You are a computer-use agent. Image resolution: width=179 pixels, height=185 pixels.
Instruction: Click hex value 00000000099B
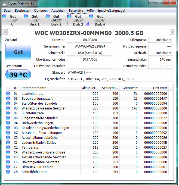156,143
